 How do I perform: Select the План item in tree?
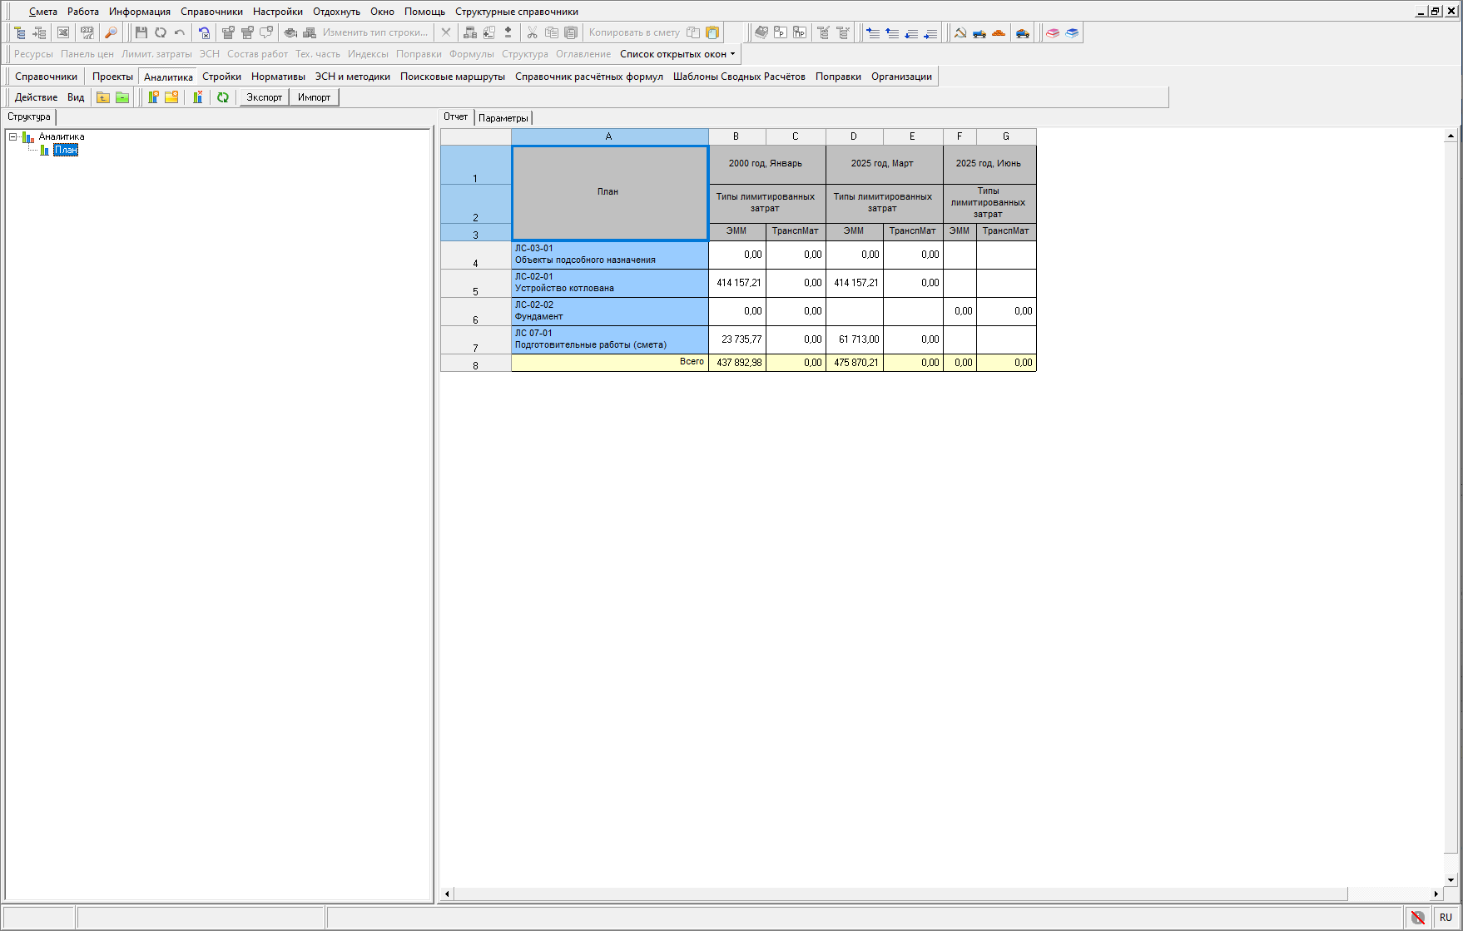(x=66, y=150)
